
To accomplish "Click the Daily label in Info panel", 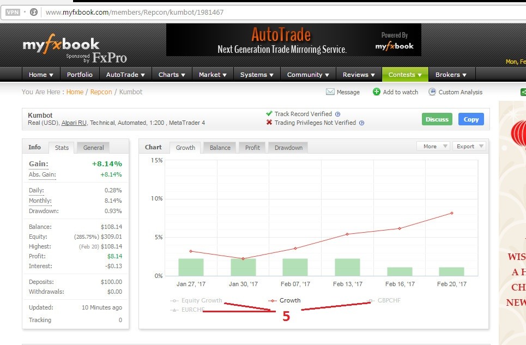I will point(36,190).
